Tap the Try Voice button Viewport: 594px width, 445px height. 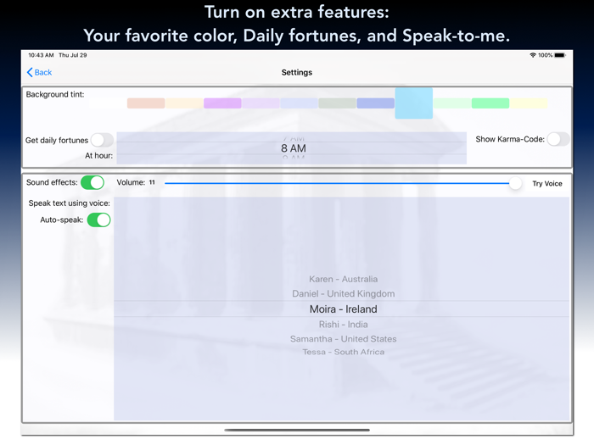click(x=547, y=184)
